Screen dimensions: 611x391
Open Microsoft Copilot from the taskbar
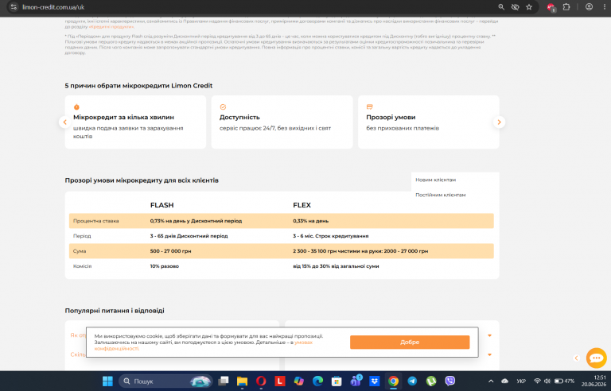[x=299, y=381]
